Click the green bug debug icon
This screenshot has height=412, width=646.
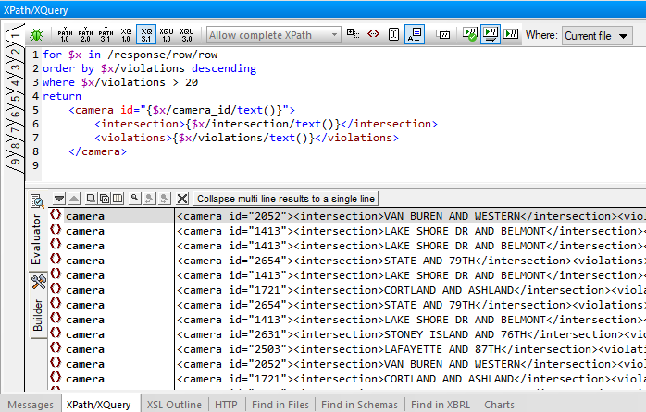pos(36,35)
